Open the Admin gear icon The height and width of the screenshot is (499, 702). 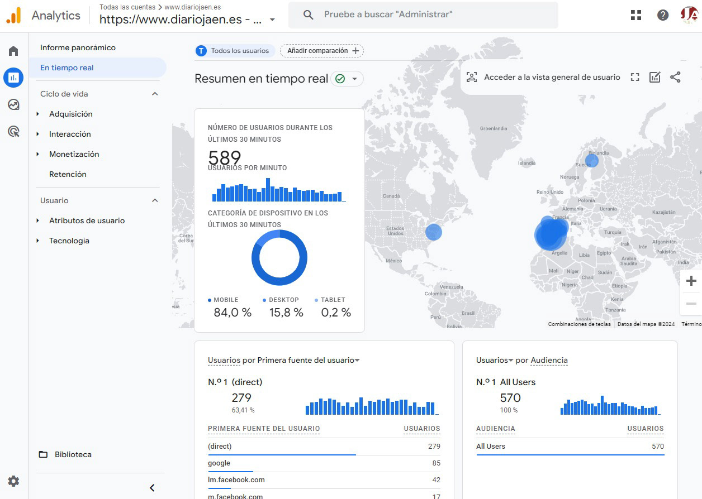tap(13, 481)
